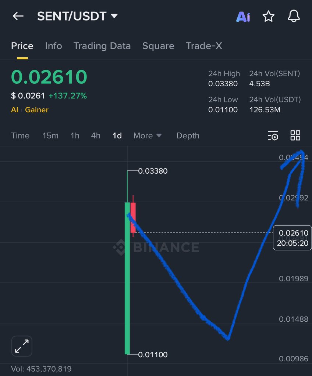
Task: Tap the AI category tag
Action: point(14,110)
